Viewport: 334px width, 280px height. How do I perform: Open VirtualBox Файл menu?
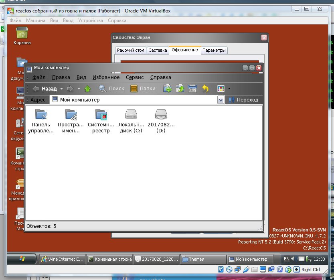coord(15,20)
